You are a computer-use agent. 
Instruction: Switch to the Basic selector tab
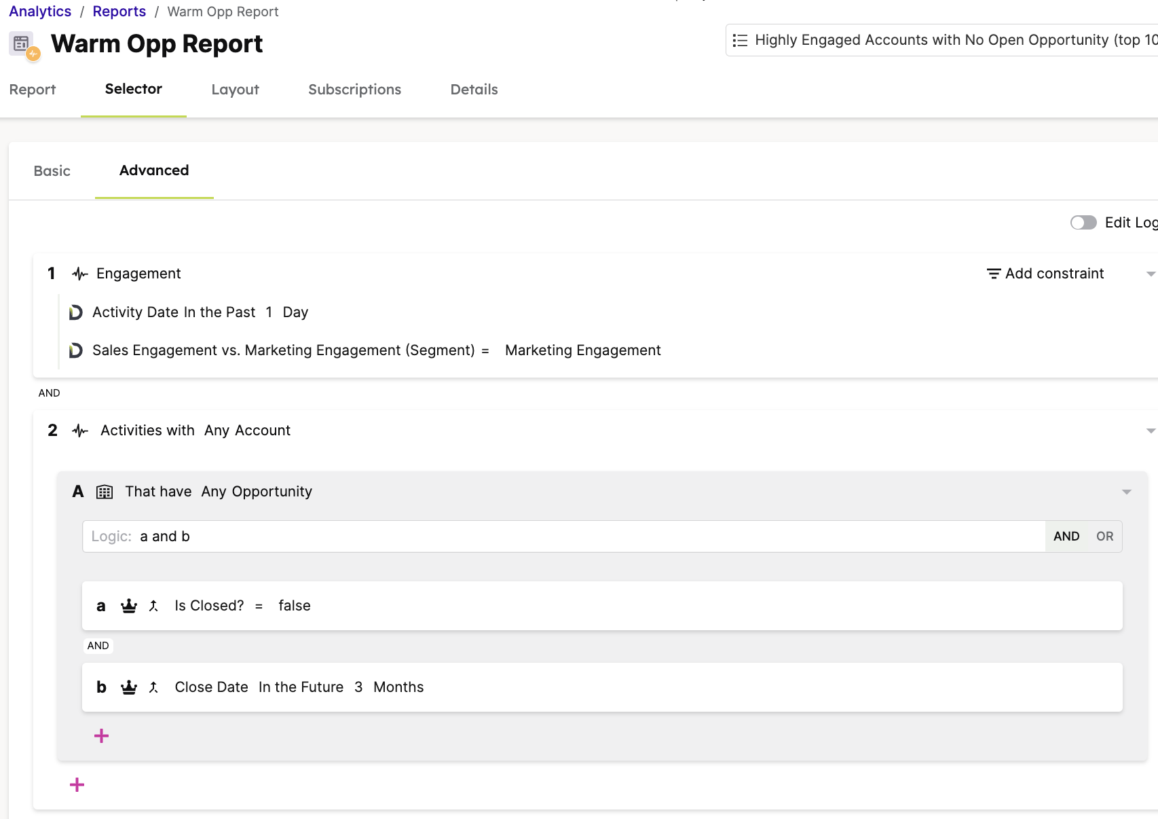click(x=52, y=171)
